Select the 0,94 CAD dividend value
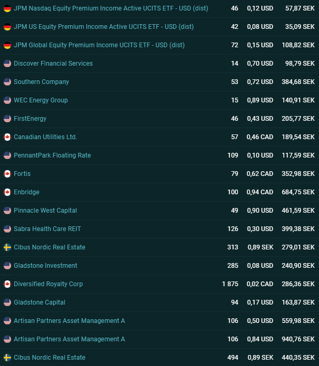The image size is (319, 366). [260, 192]
